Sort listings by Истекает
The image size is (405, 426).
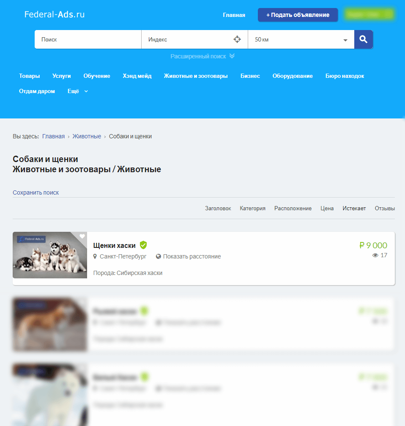(x=354, y=208)
